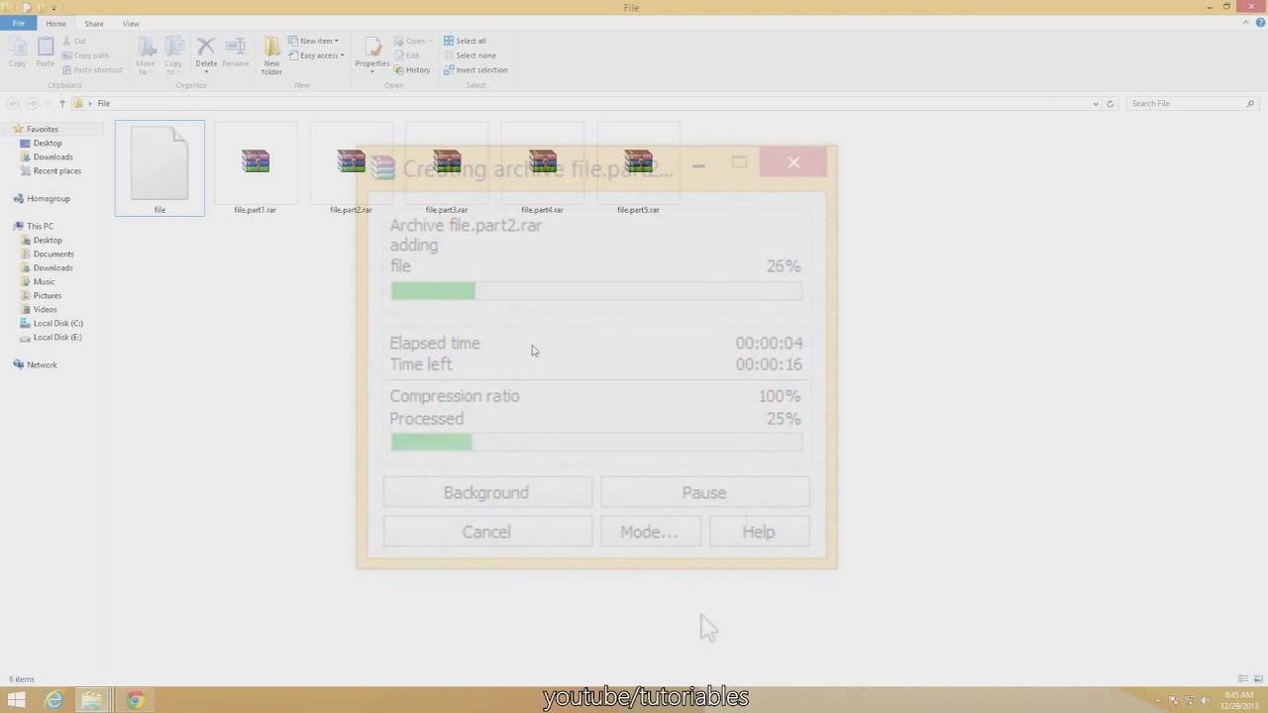The width and height of the screenshot is (1268, 713).
Task: Open Explorer Help question mark icon
Action: [1260, 23]
